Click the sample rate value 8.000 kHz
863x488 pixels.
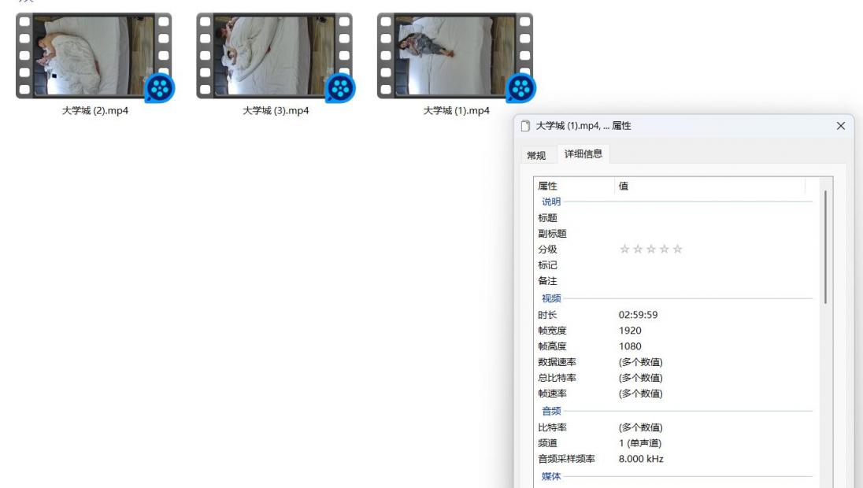tap(641, 459)
